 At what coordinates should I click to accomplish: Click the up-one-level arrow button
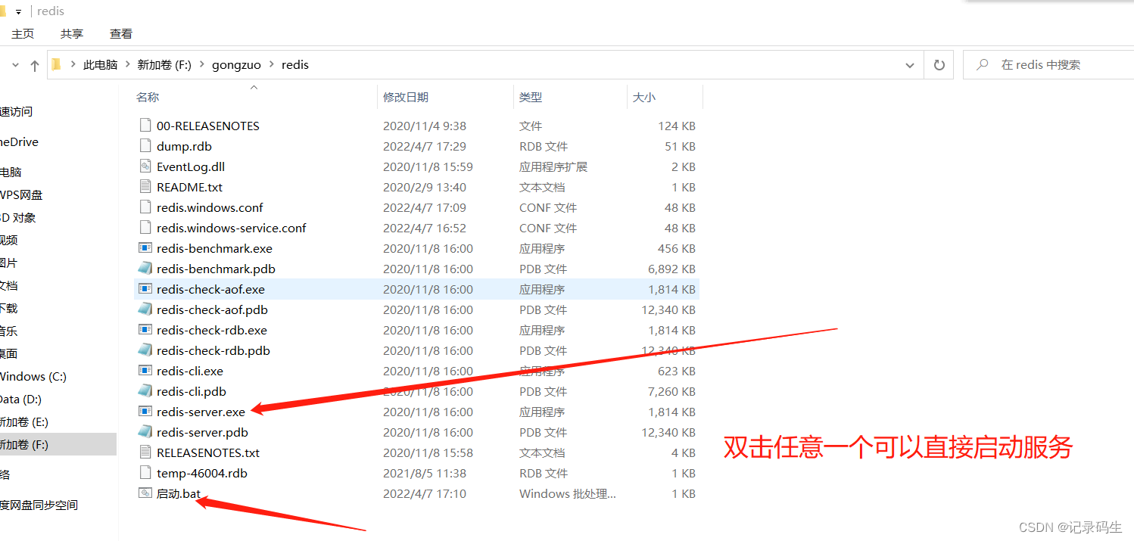[x=35, y=66]
